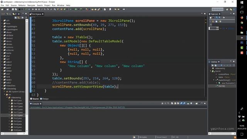Go back with the Back navigation arrow

118,9
